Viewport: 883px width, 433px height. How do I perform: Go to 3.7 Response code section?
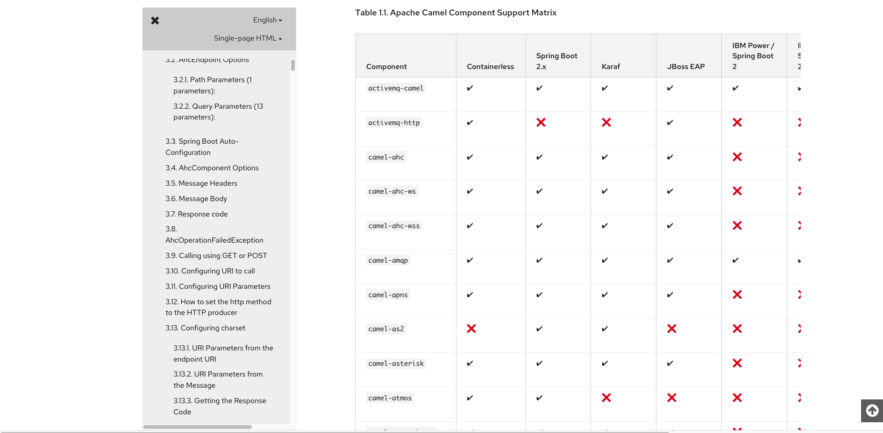[196, 214]
